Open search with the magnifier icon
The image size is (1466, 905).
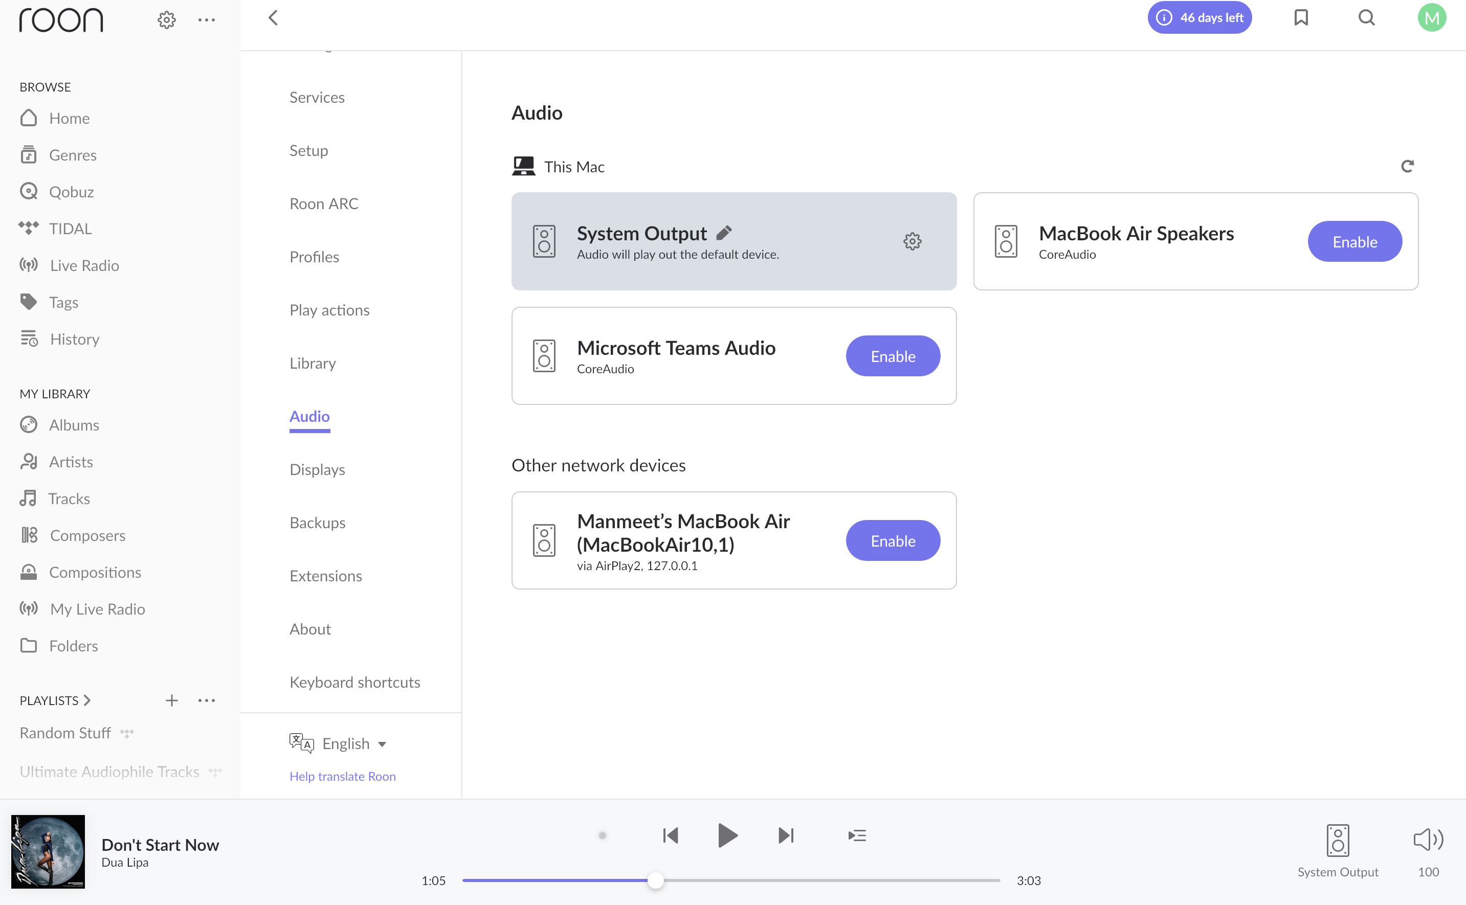point(1367,17)
